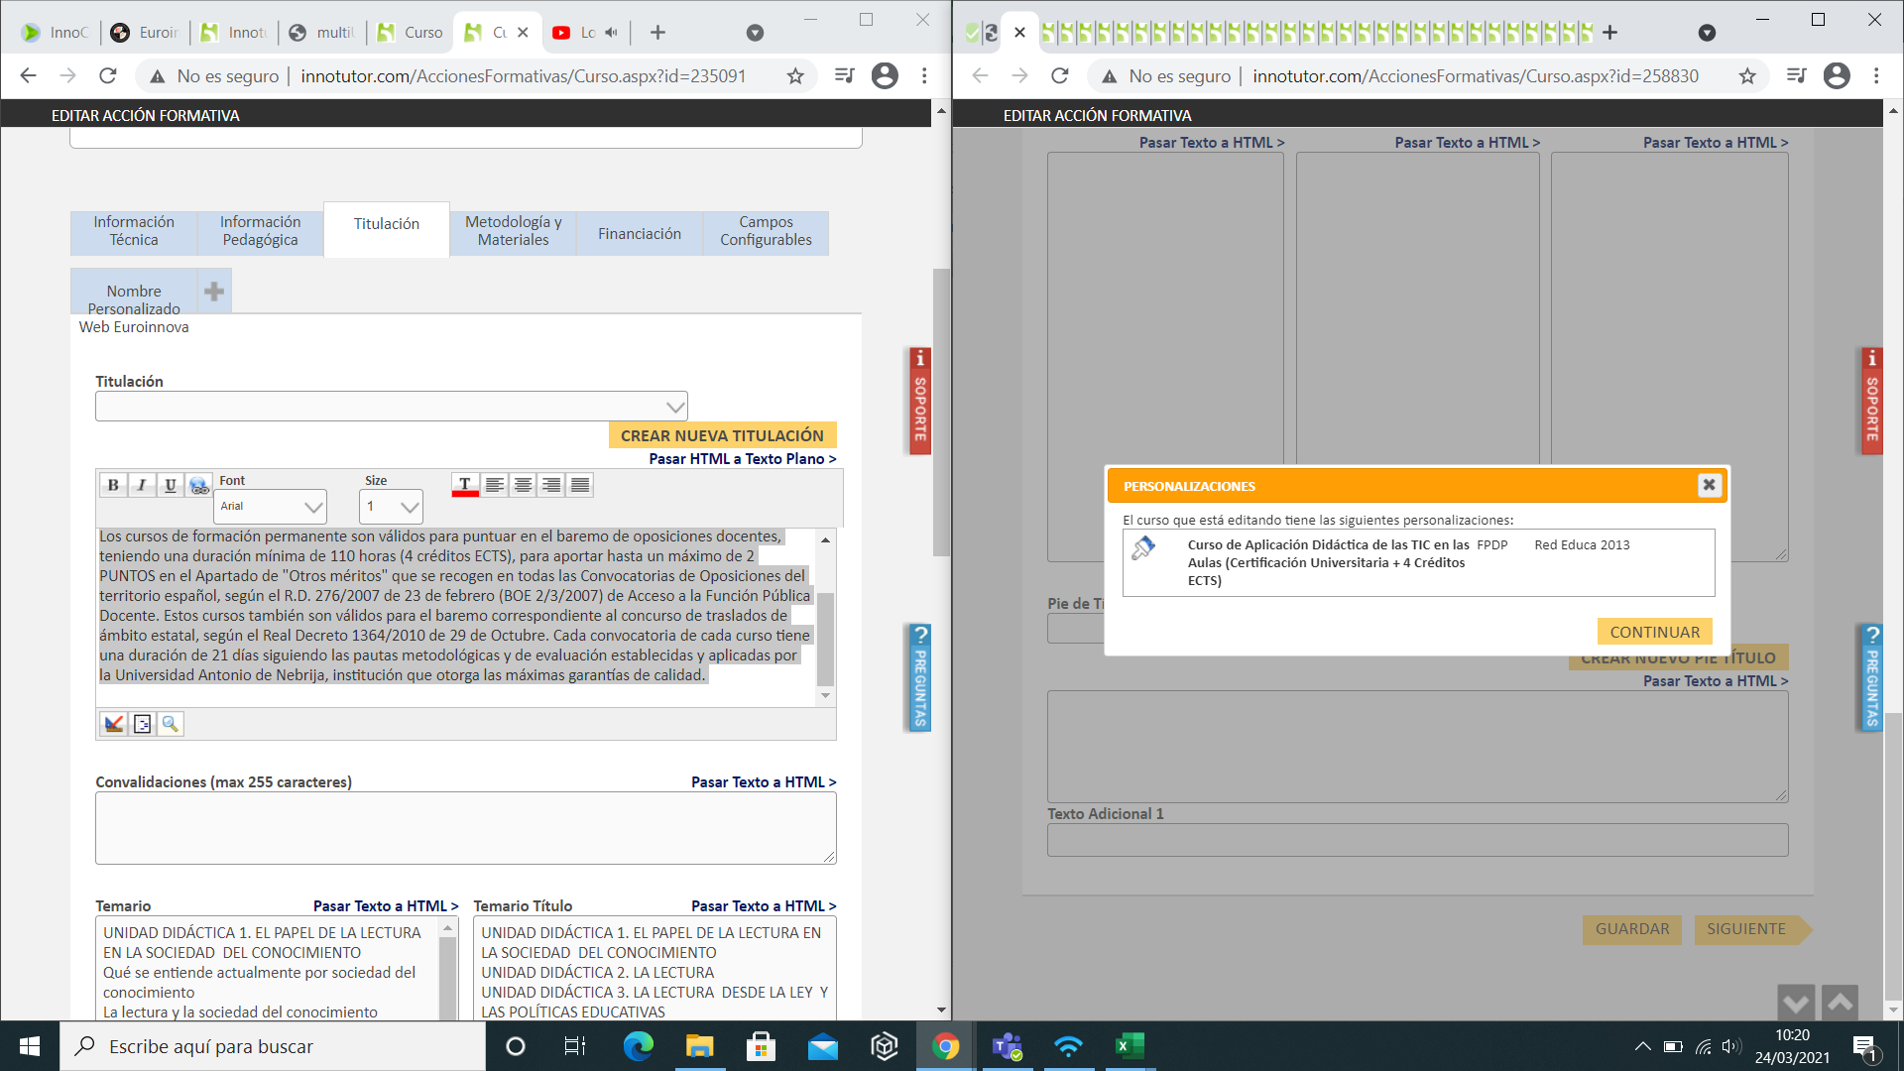This screenshot has height=1071, width=1904.
Task: Click Temario Título Pasar Texto a HTML link
Action: [764, 906]
